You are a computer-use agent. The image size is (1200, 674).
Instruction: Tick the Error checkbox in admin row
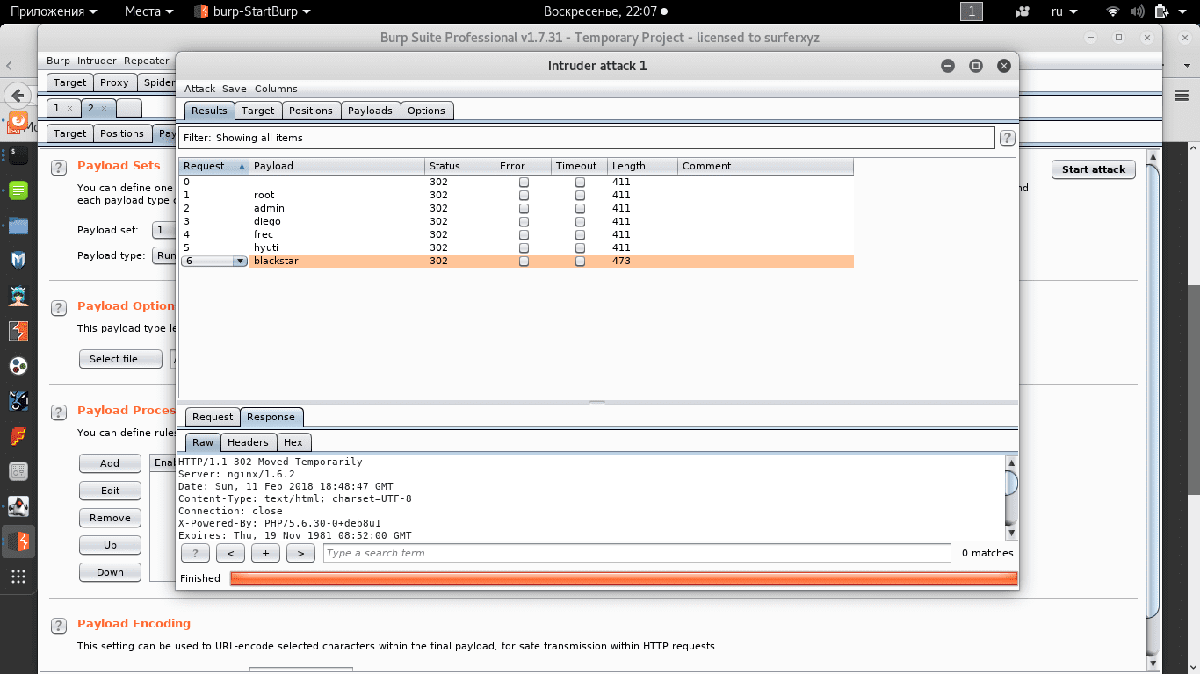pos(524,208)
